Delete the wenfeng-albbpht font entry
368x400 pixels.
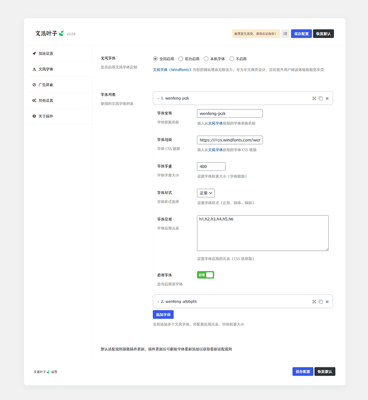(327, 302)
